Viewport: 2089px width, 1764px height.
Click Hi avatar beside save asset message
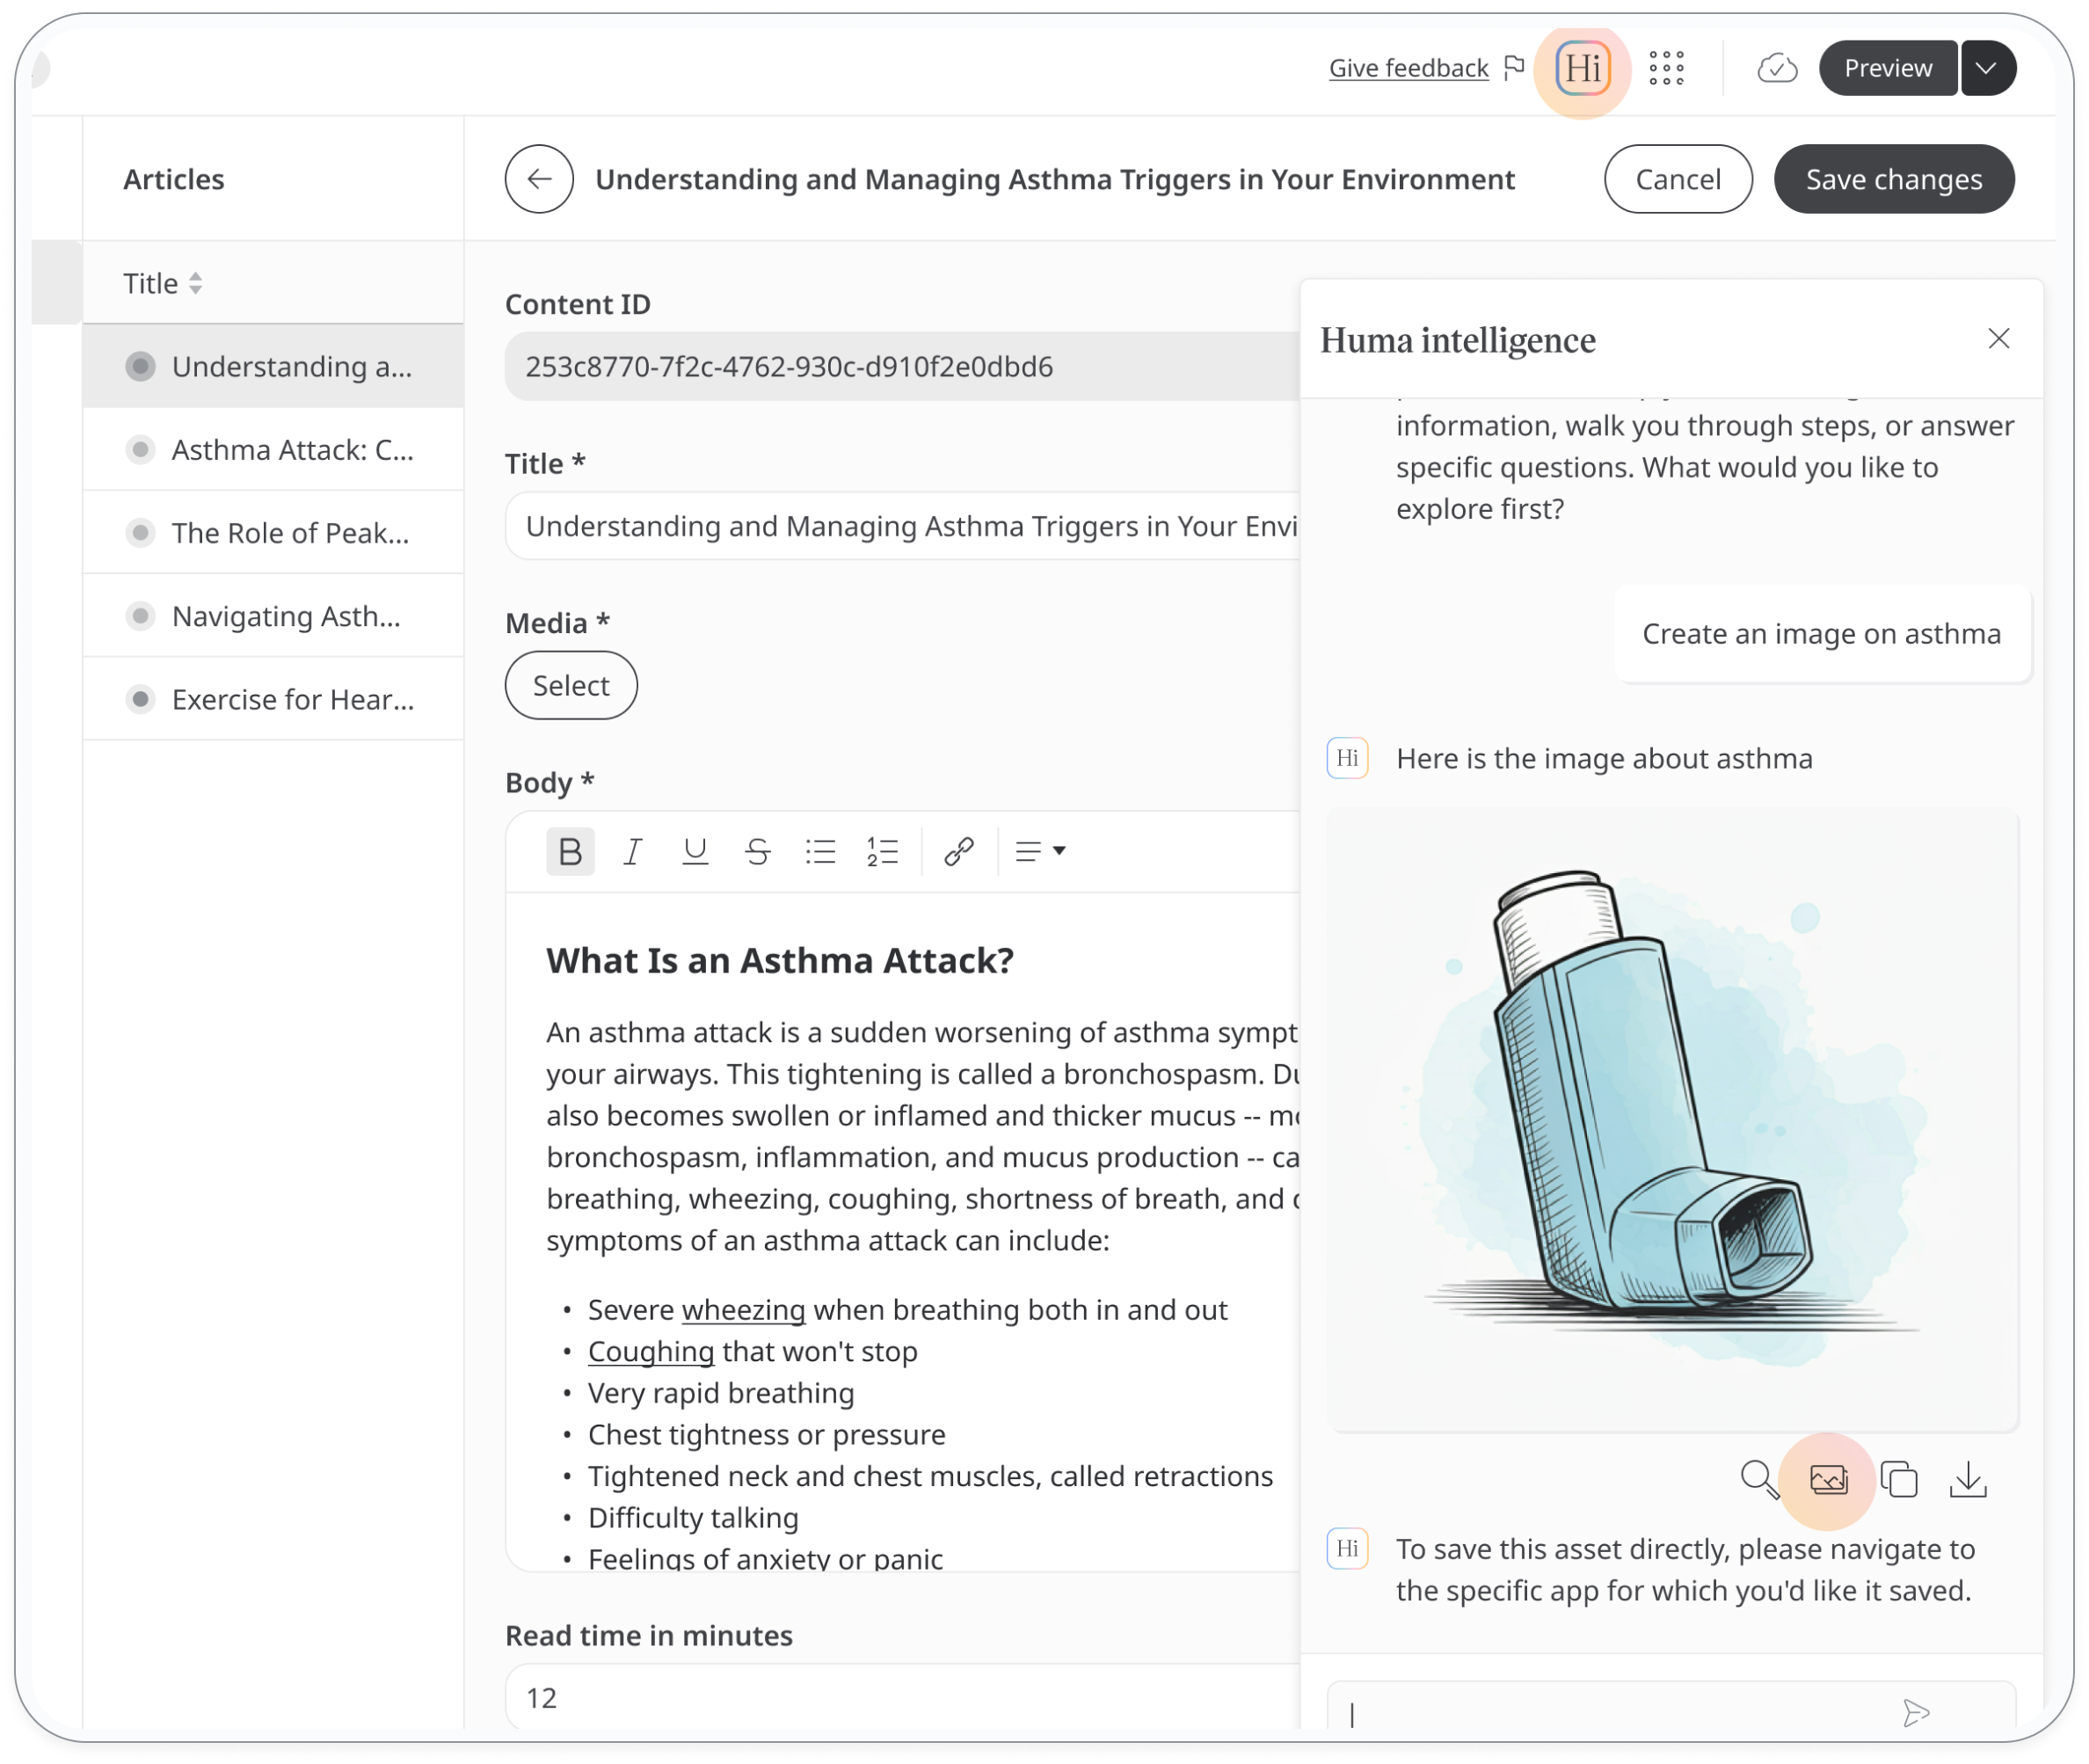[x=1347, y=1548]
